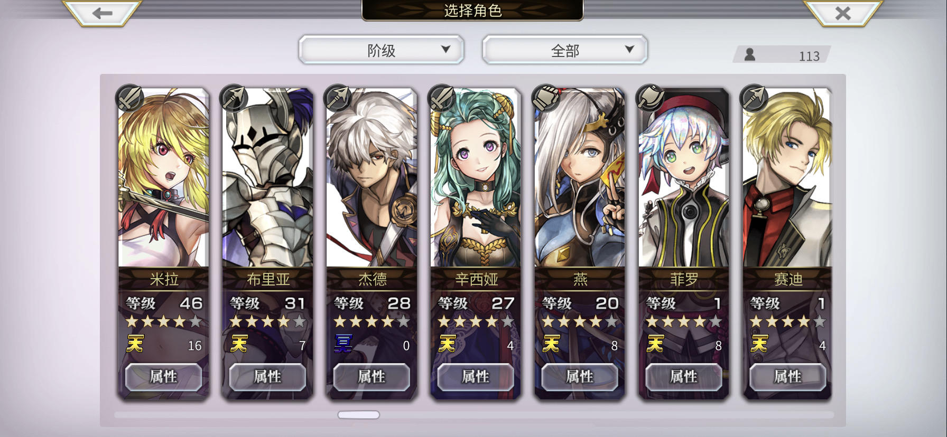Click the blue 冥 element icon on 杰德's card

click(343, 344)
